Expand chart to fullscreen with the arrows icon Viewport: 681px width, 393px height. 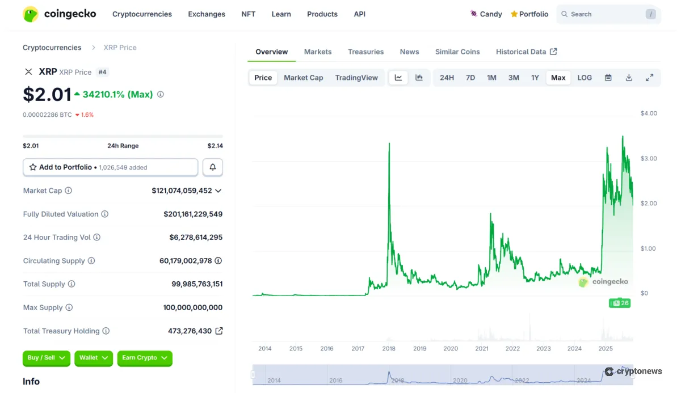click(649, 78)
